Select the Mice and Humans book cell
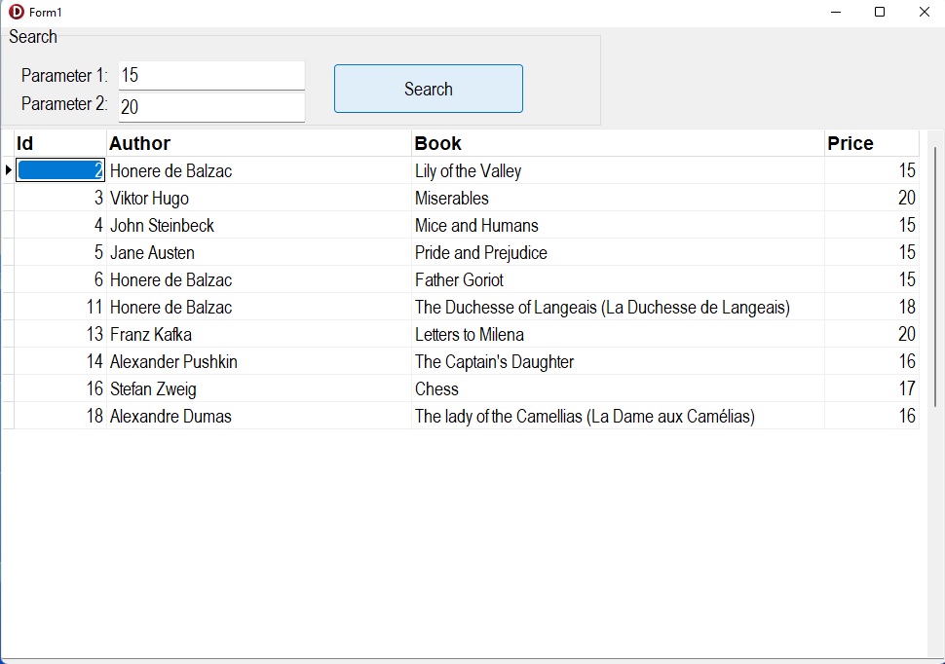 pyautogui.click(x=476, y=225)
